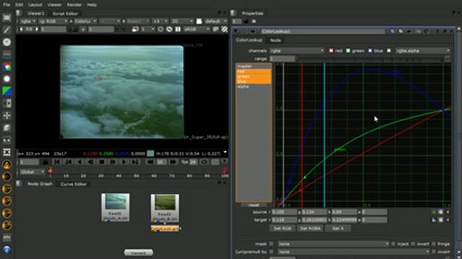Image resolution: width=462 pixels, height=259 pixels.
Task: Open the channels rgba dropdown in Properties
Action: pos(297,51)
